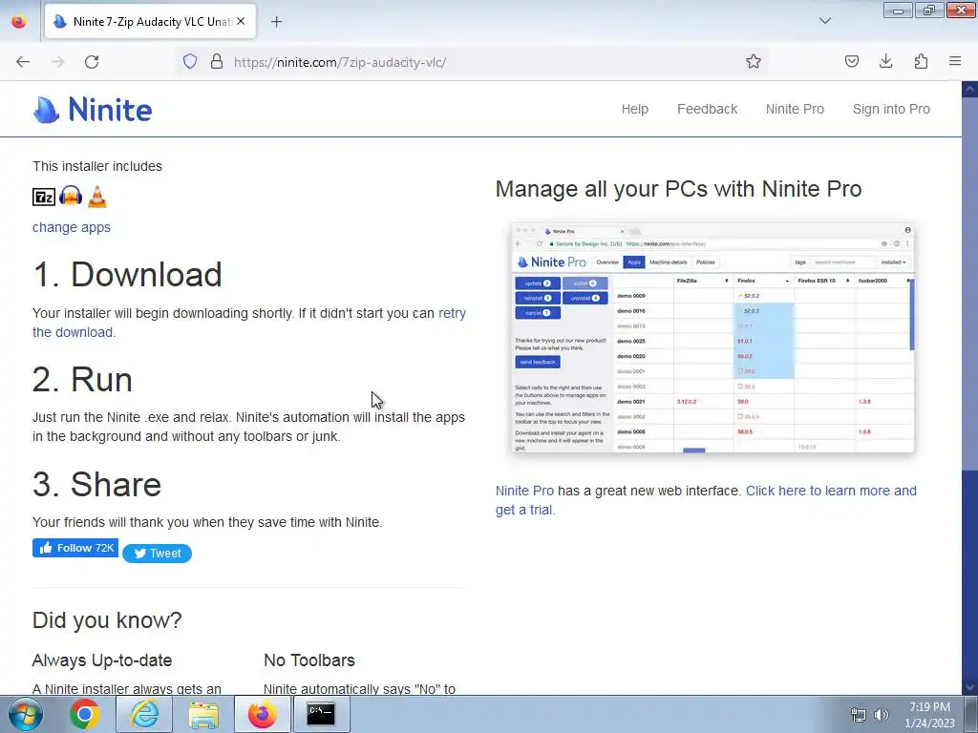The image size is (978, 733).
Task: Open the Feedback page
Action: tap(708, 109)
